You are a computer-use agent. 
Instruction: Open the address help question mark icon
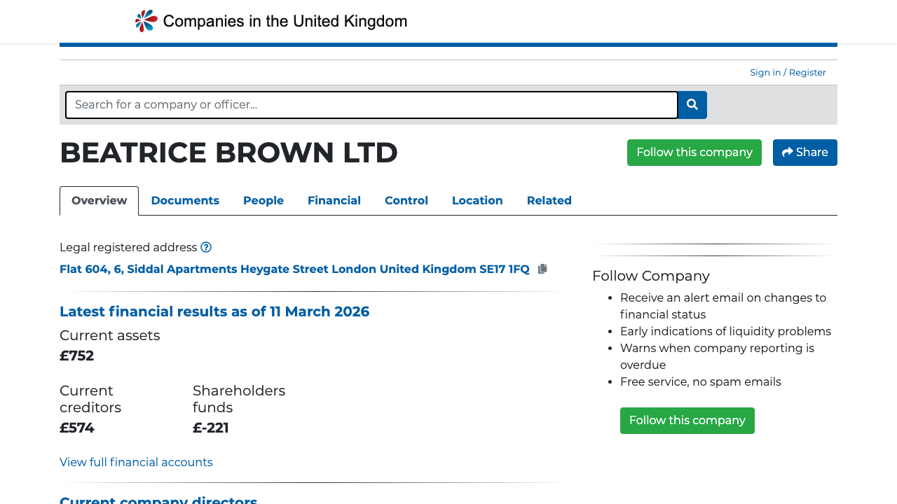[x=206, y=247]
